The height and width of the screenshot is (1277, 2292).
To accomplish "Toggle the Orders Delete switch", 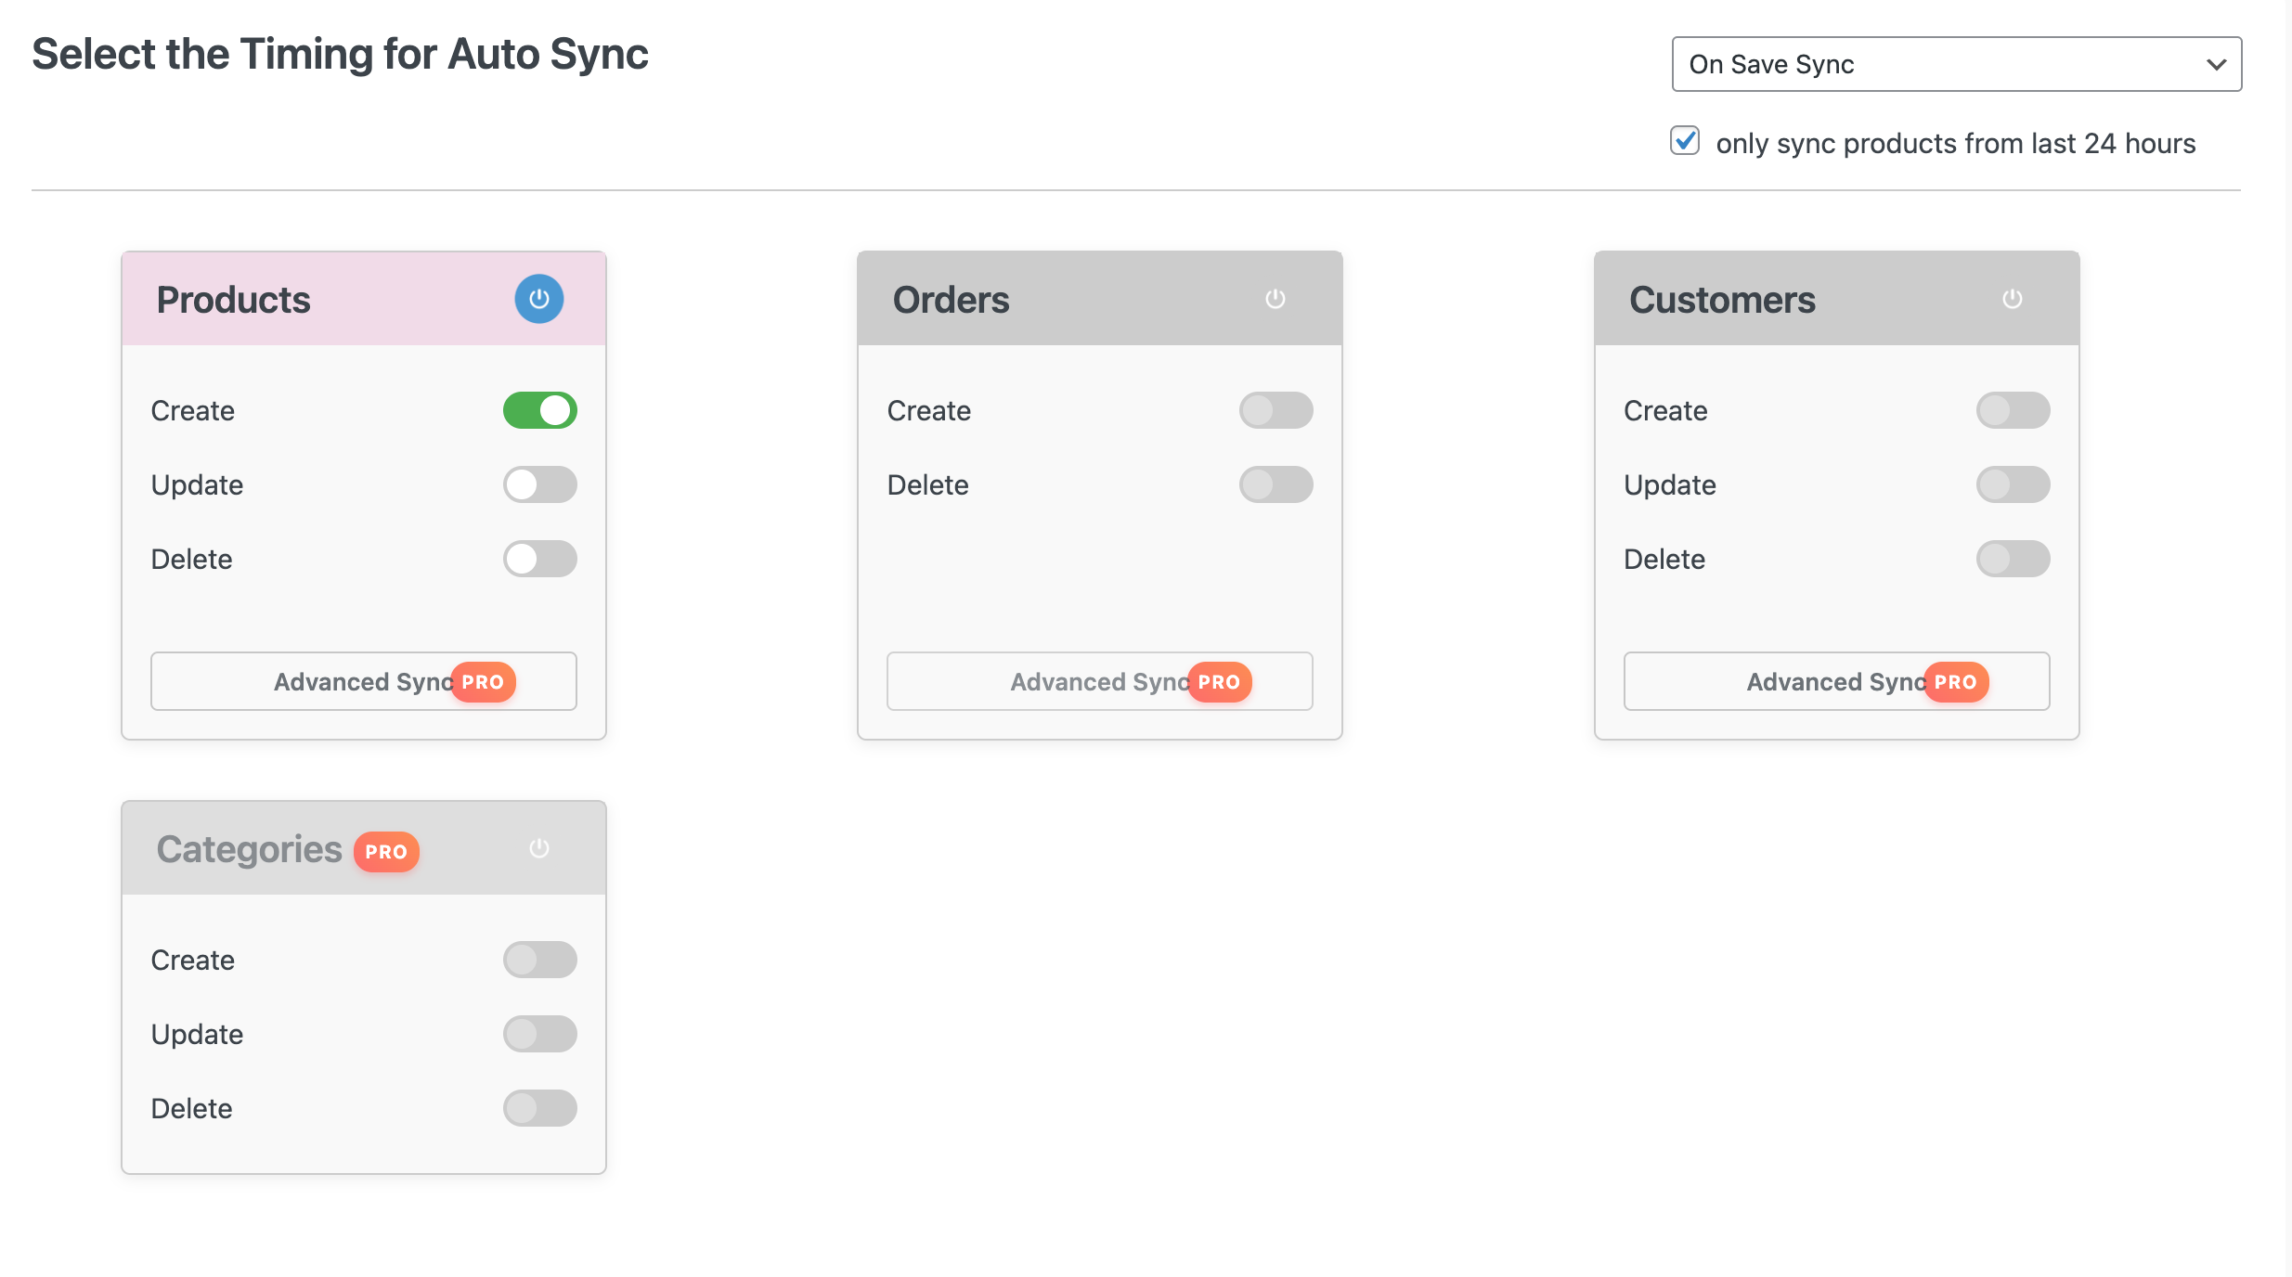I will (x=1275, y=484).
